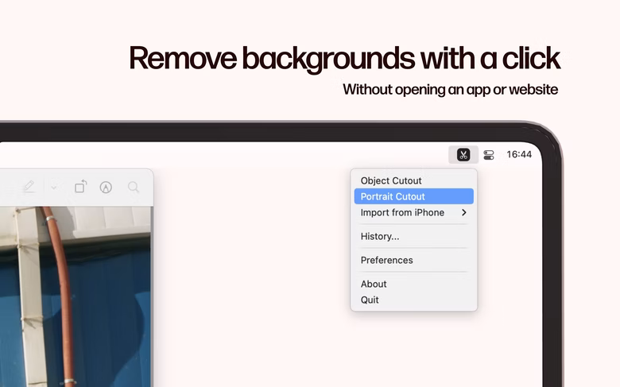This screenshot has height=387, width=620.
Task: Click the circled-A annotate icon in Preview toolbar
Action: [106, 187]
